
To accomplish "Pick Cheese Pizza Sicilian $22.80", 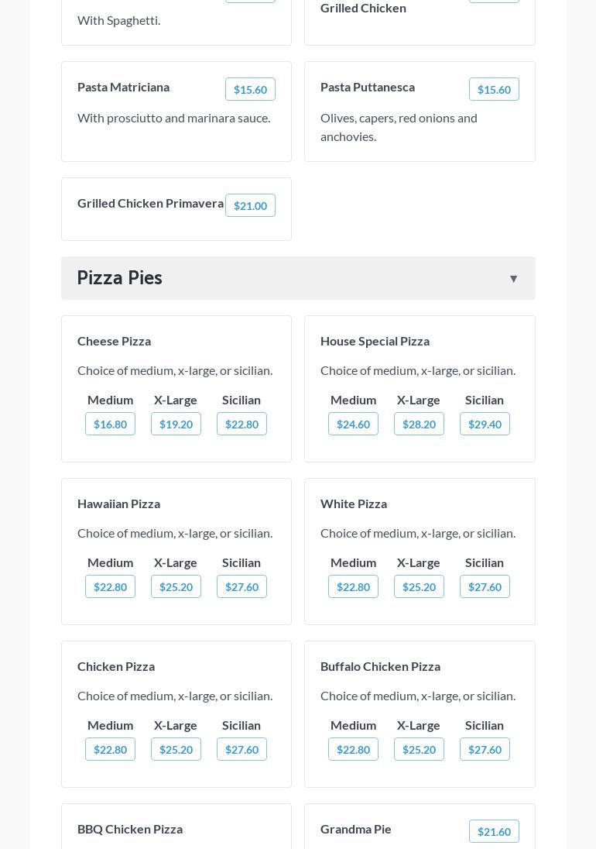I will [241, 424].
